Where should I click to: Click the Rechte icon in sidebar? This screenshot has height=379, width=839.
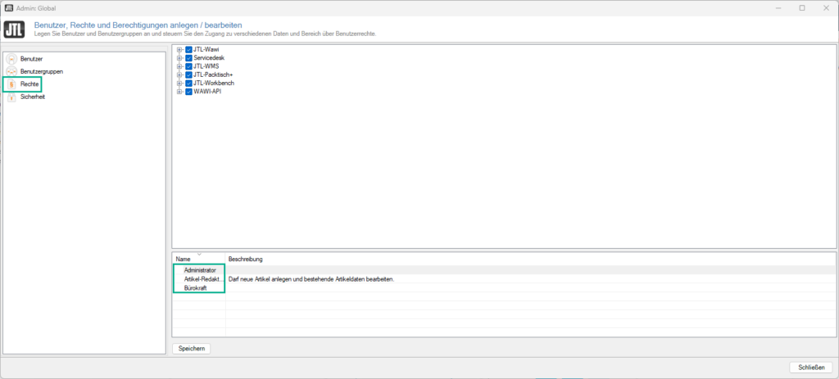[x=11, y=84]
